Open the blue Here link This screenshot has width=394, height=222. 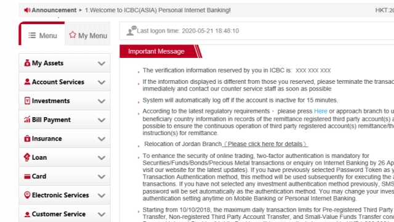(x=320, y=111)
